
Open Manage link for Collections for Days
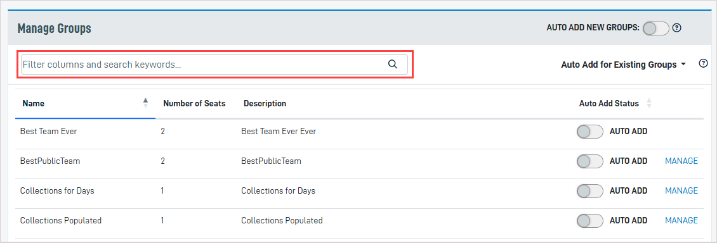click(681, 190)
